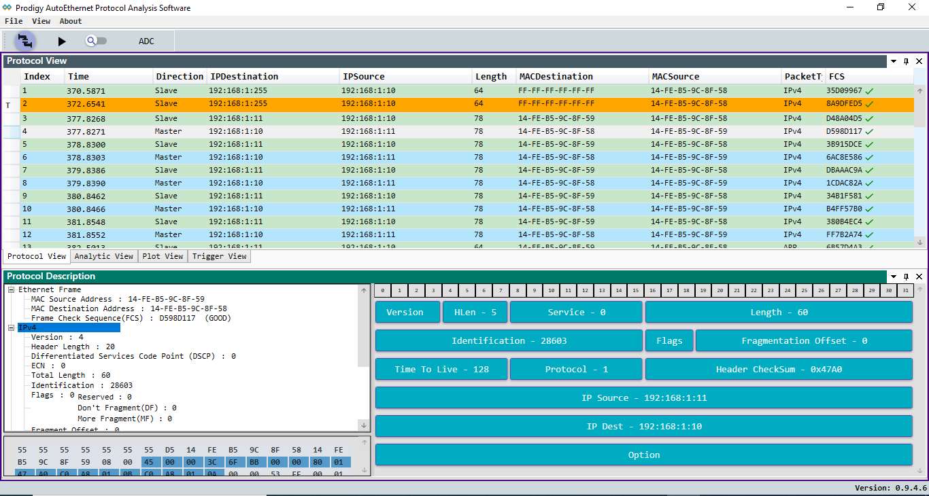The image size is (929, 496).
Task: Click the Fragmentation Offset - 0 block
Action: click(x=804, y=340)
